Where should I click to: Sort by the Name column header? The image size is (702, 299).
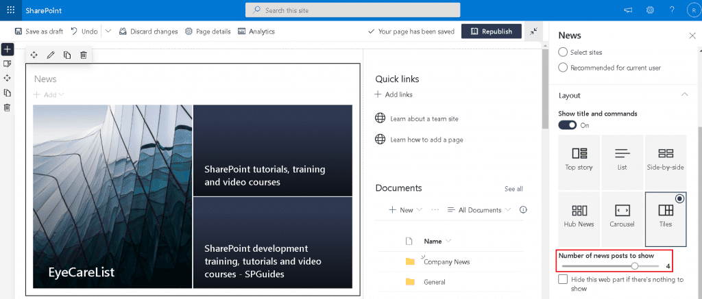tap(437, 242)
